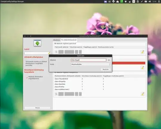161x129 pixels.
Task: Click the Munkaasztalon tartás column header
Action: click(106, 47)
